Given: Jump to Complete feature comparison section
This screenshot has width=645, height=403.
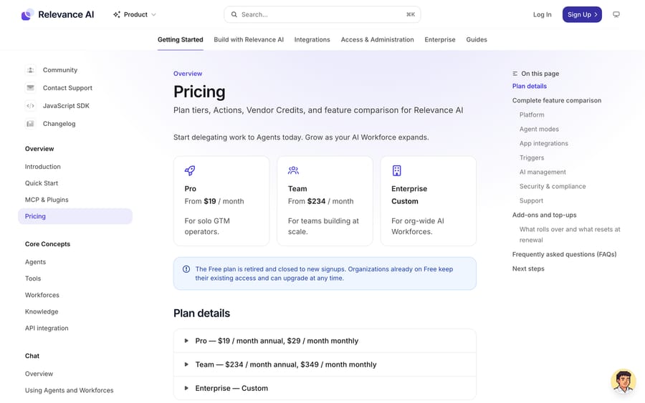Looking at the screenshot, I should tap(557, 100).
